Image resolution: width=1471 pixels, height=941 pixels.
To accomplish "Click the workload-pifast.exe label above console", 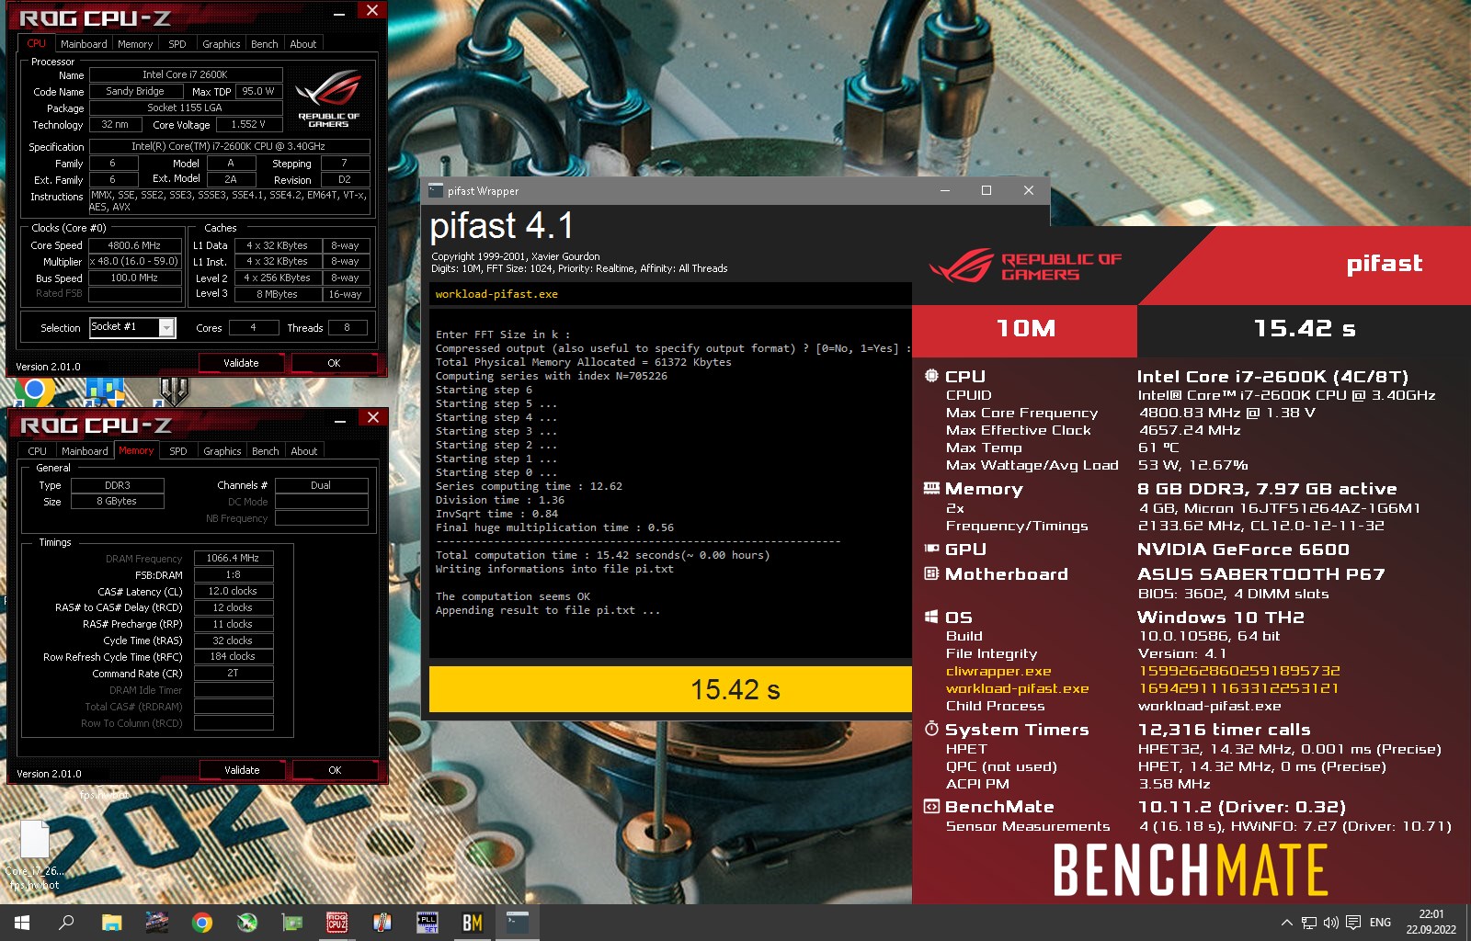I will 496,294.
